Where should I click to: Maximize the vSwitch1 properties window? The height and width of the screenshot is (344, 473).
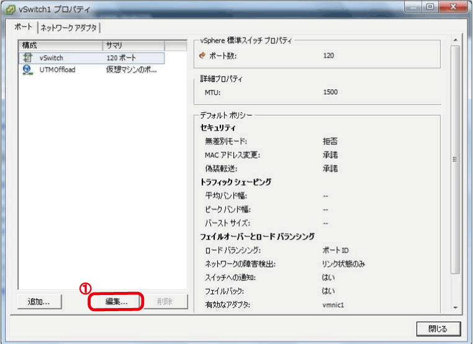point(431,8)
